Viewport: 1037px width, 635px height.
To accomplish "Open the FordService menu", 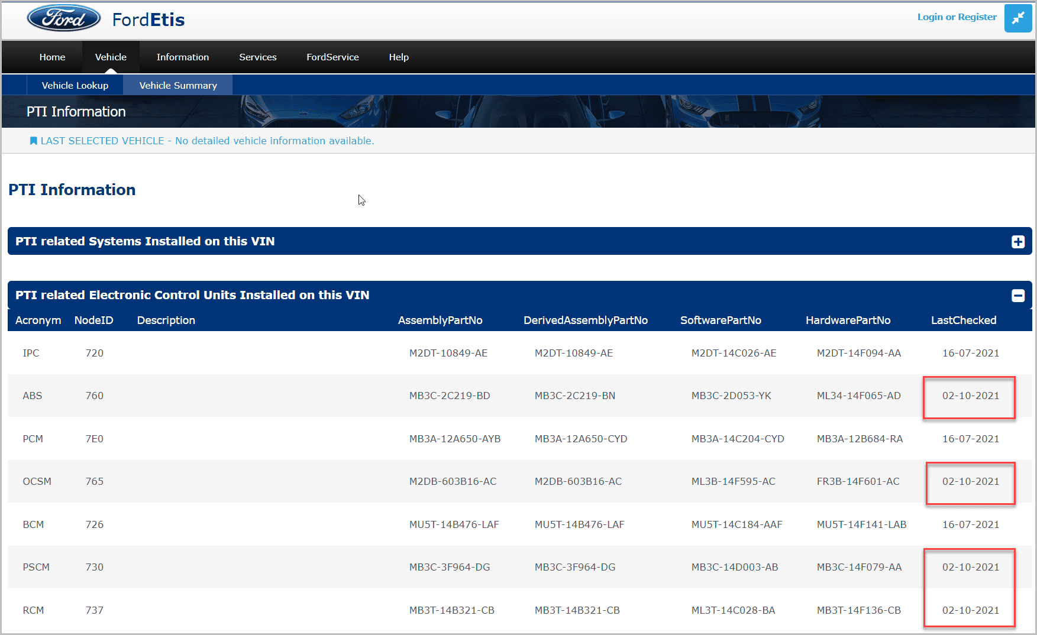I will (332, 57).
